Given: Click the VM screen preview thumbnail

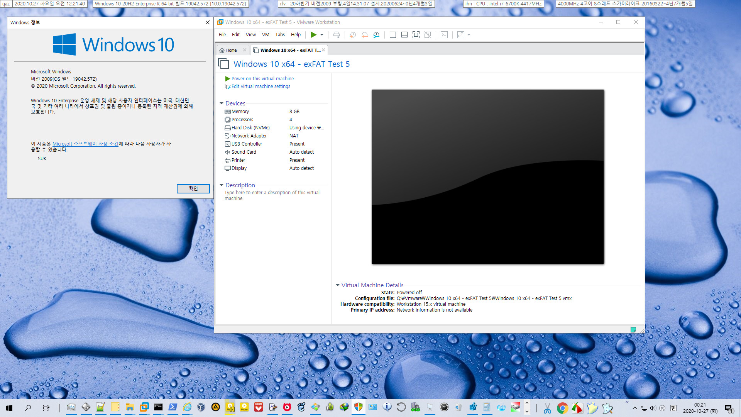Looking at the screenshot, I should pyautogui.click(x=487, y=177).
